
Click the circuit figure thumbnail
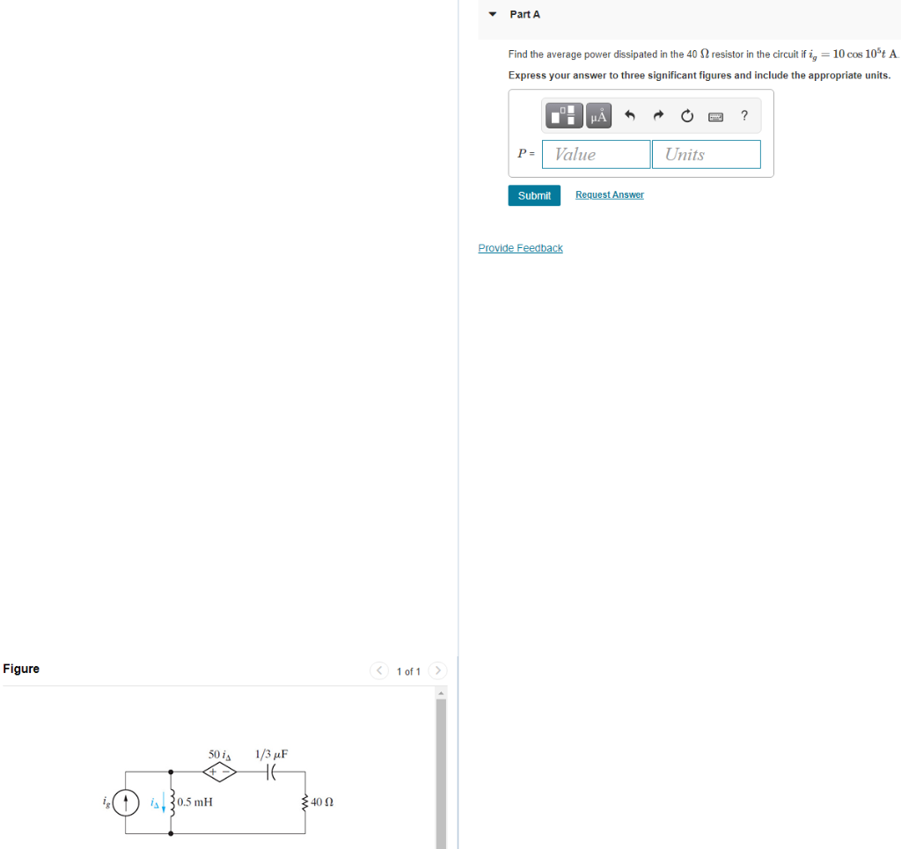click(x=220, y=792)
